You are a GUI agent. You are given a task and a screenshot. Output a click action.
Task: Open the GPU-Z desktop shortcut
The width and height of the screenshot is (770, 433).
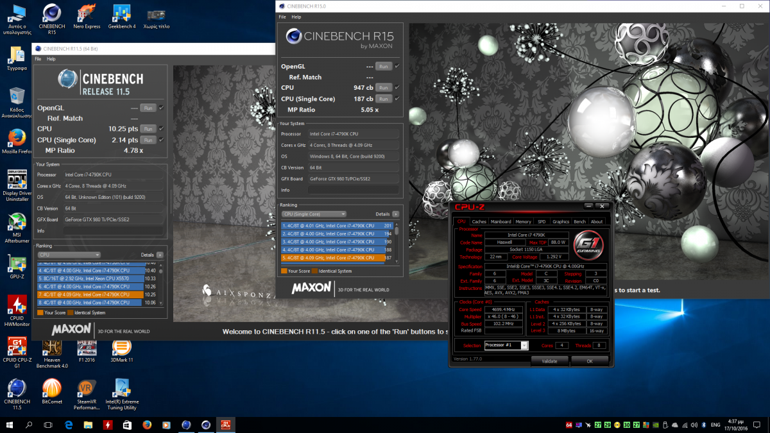[17, 267]
